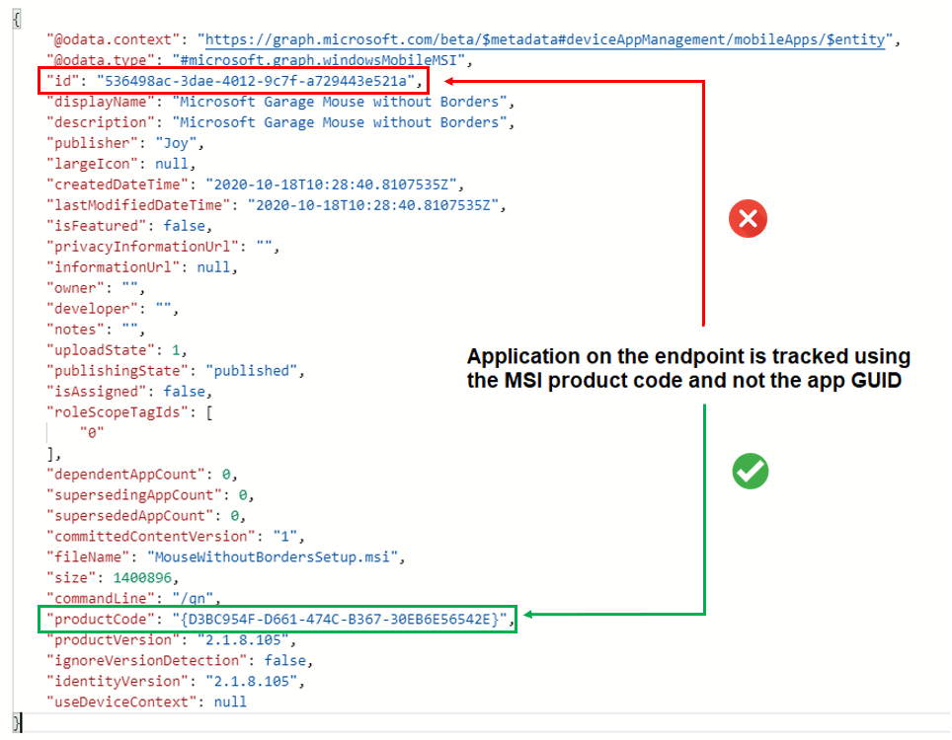
Task: Click the "@odata.context" key
Action: [x=113, y=40]
